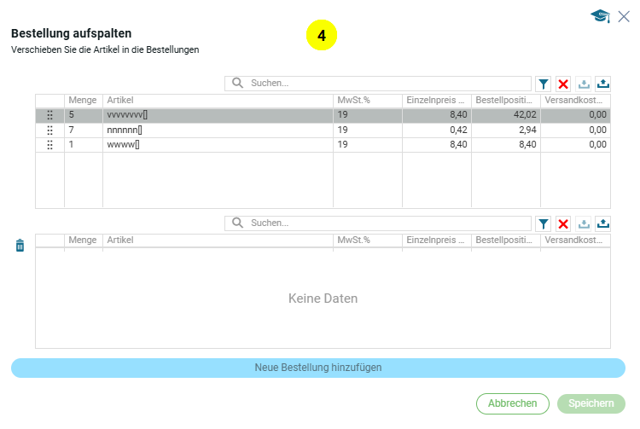Delete the order using the trash icon

click(20, 246)
